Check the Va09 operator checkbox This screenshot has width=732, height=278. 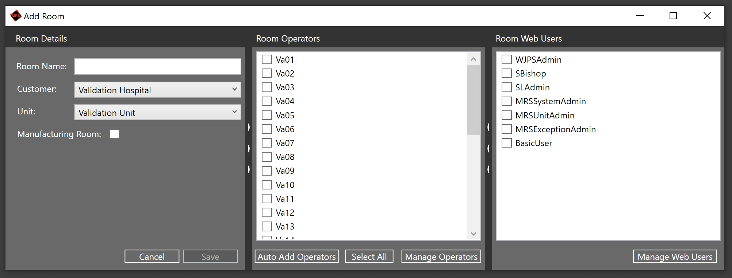267,171
